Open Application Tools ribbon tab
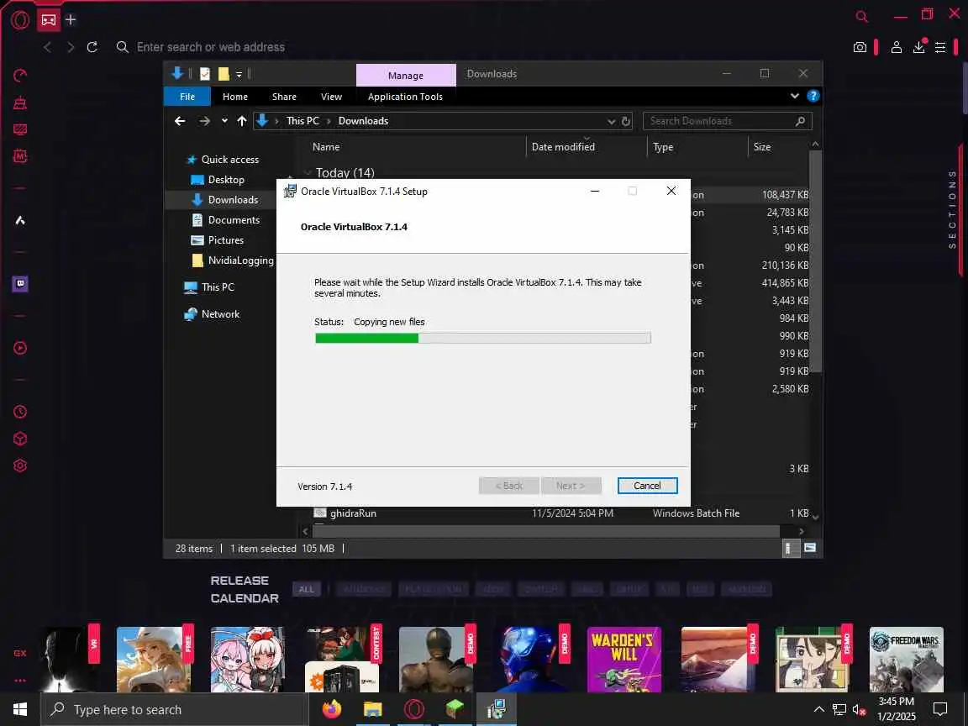968x726 pixels. (x=405, y=97)
